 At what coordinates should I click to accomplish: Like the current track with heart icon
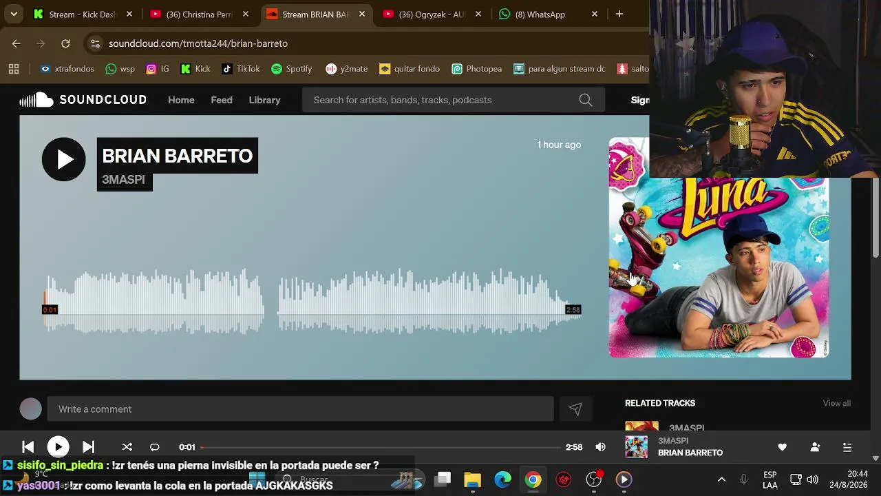(x=782, y=447)
